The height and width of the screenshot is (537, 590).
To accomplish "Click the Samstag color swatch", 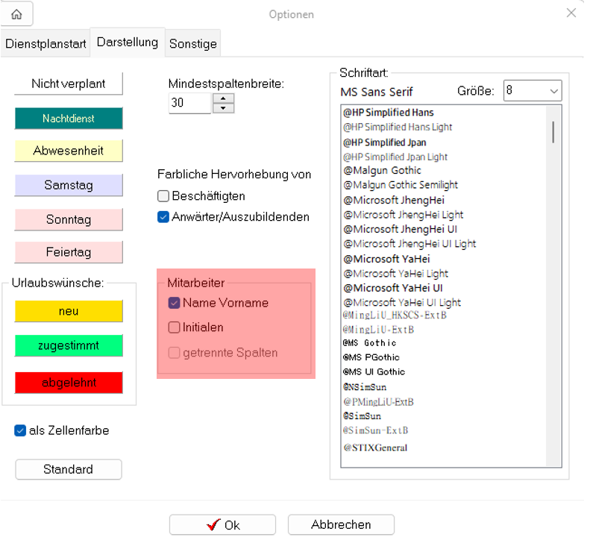I will [69, 185].
